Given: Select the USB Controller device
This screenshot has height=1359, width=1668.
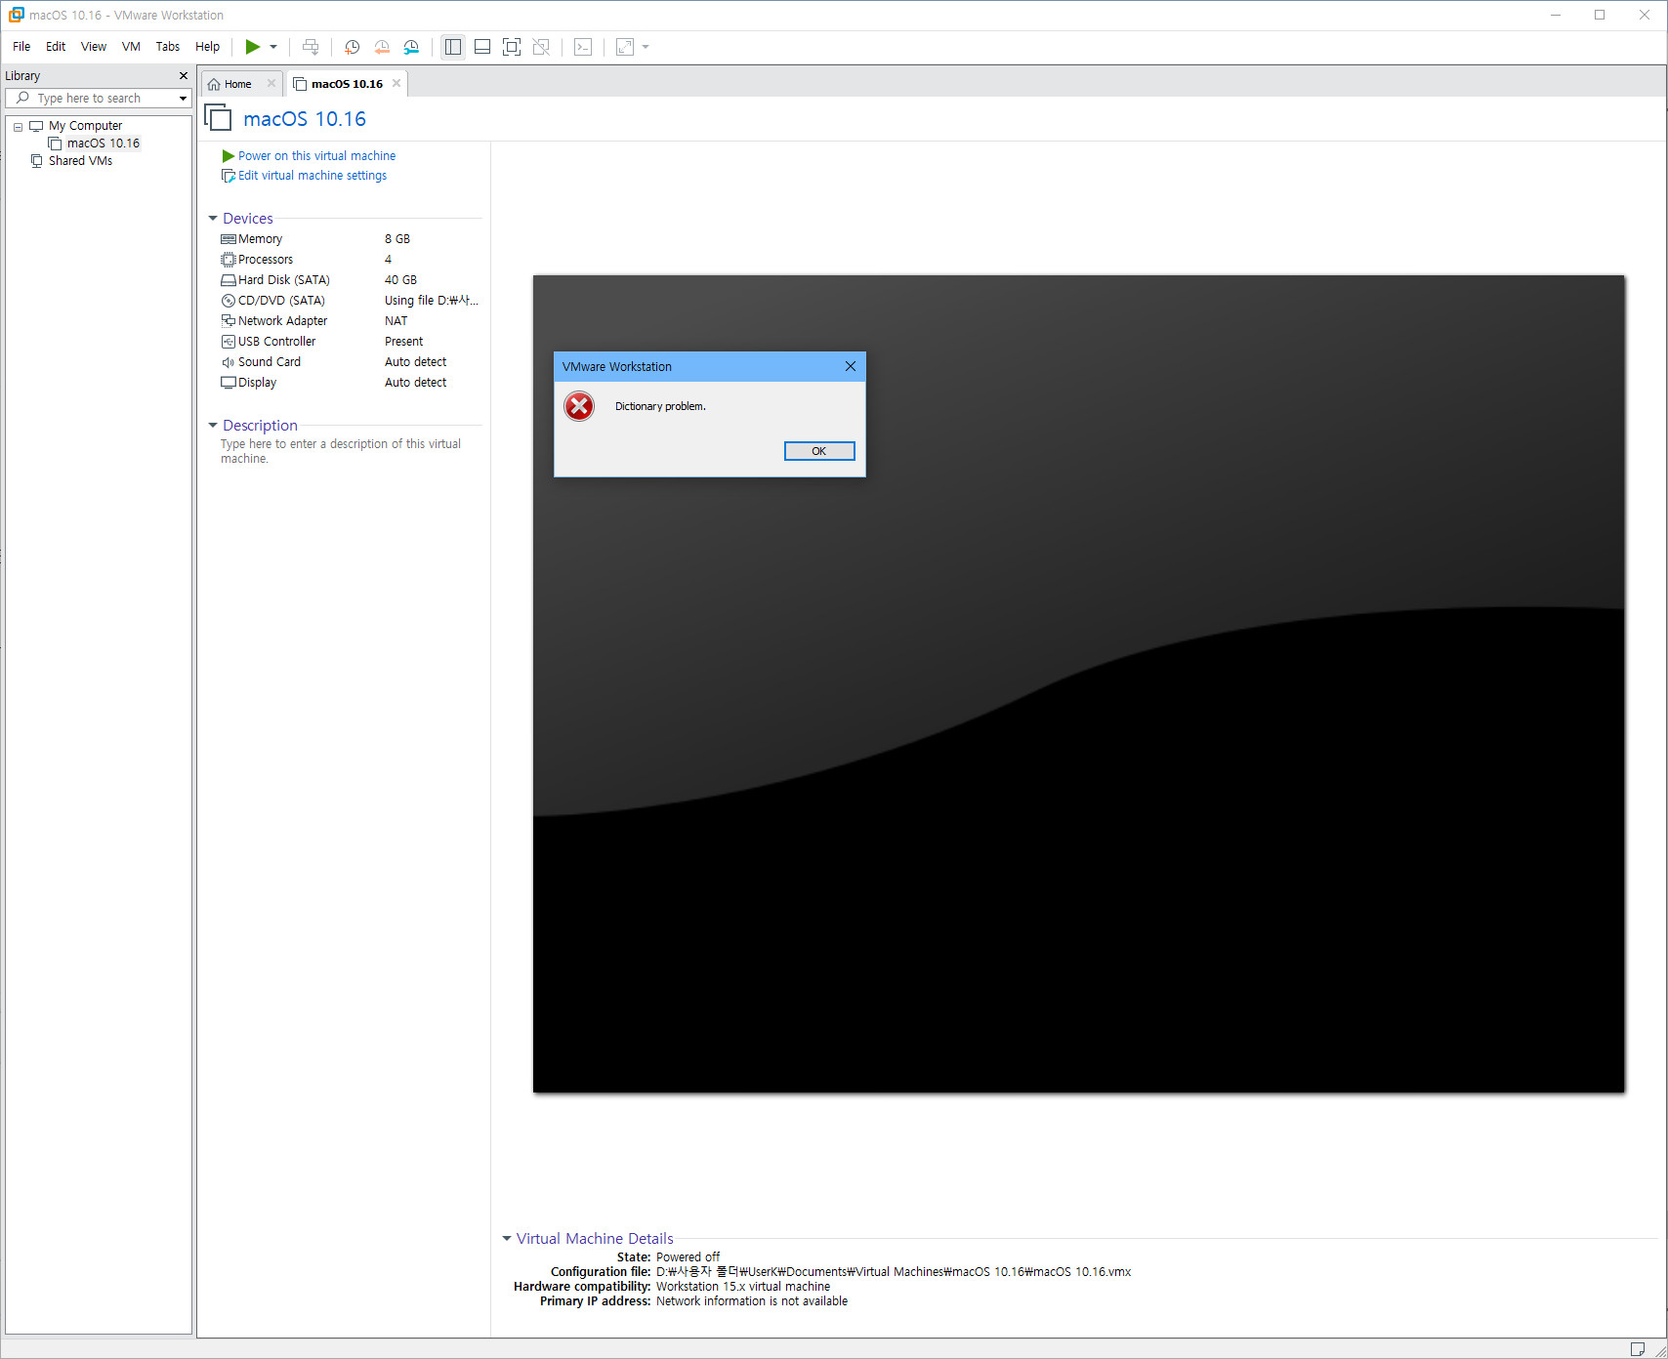Looking at the screenshot, I should coord(351,342).
